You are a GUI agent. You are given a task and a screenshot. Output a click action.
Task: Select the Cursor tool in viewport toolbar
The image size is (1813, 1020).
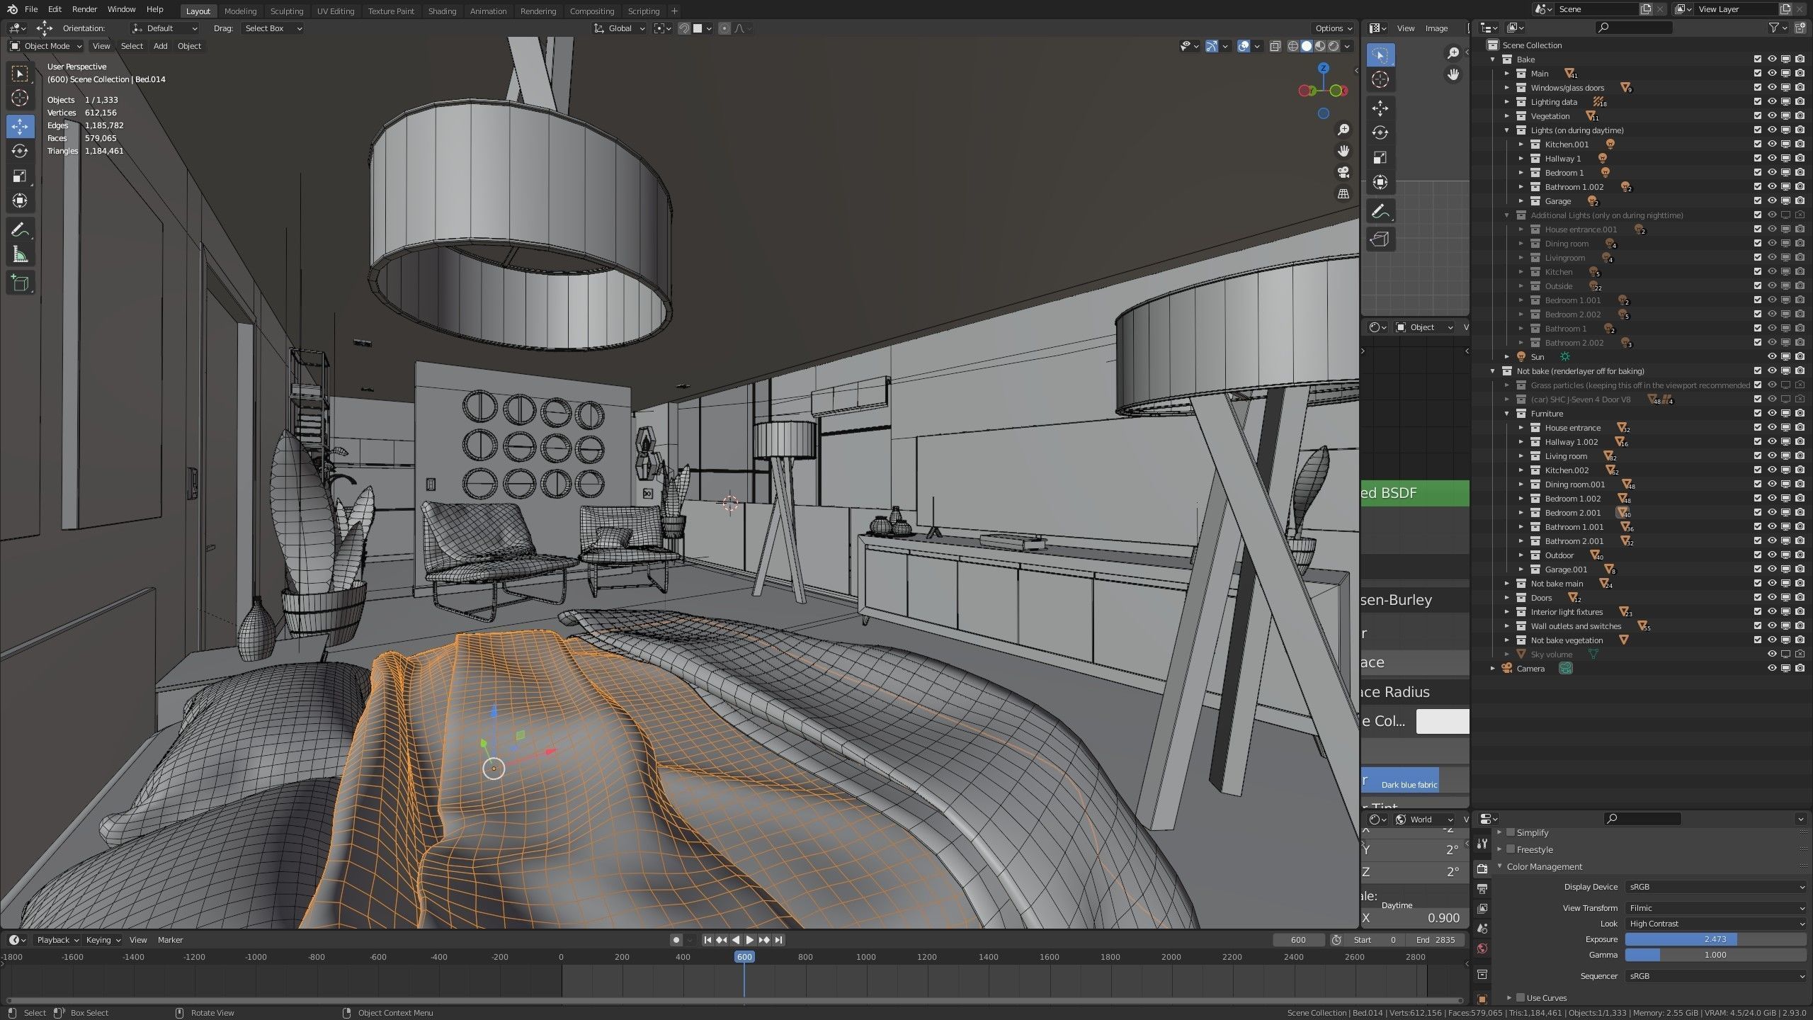point(20,98)
